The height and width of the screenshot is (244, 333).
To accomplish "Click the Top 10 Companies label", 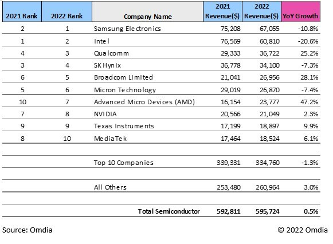I will click(124, 163).
